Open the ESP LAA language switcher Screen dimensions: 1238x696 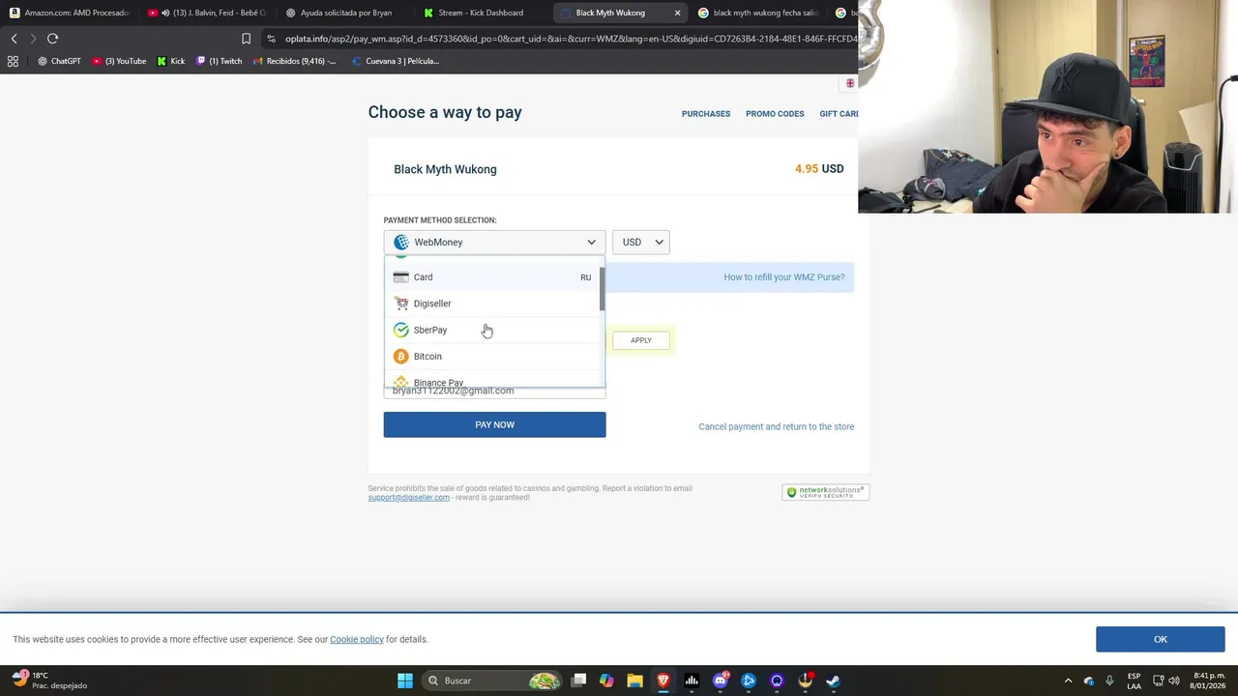pos(1134,681)
